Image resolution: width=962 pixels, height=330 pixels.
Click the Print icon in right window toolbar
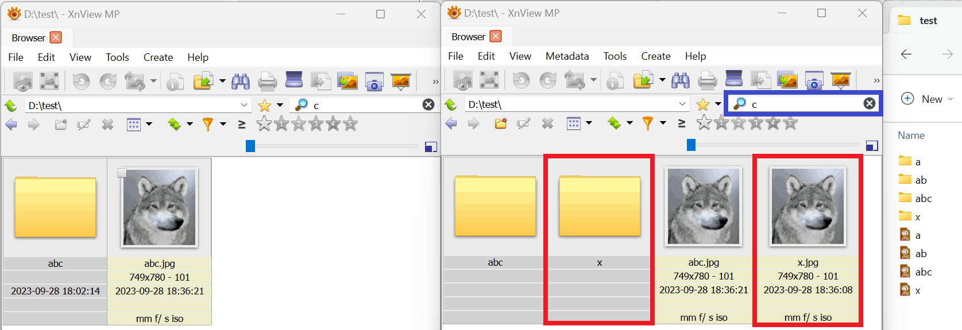(x=707, y=80)
